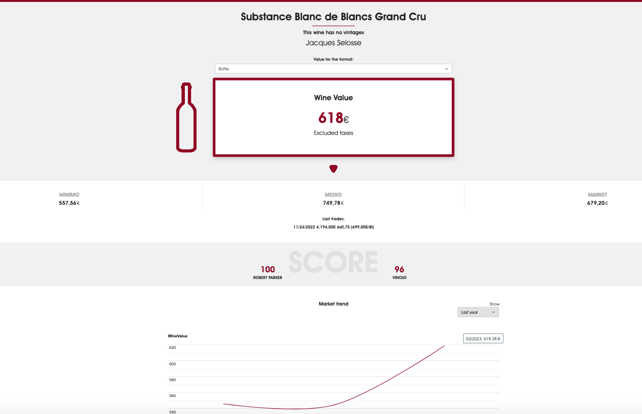The width and height of the screenshot is (642, 414).
Task: Click the Jacques Selosse producer name
Action: coord(334,43)
